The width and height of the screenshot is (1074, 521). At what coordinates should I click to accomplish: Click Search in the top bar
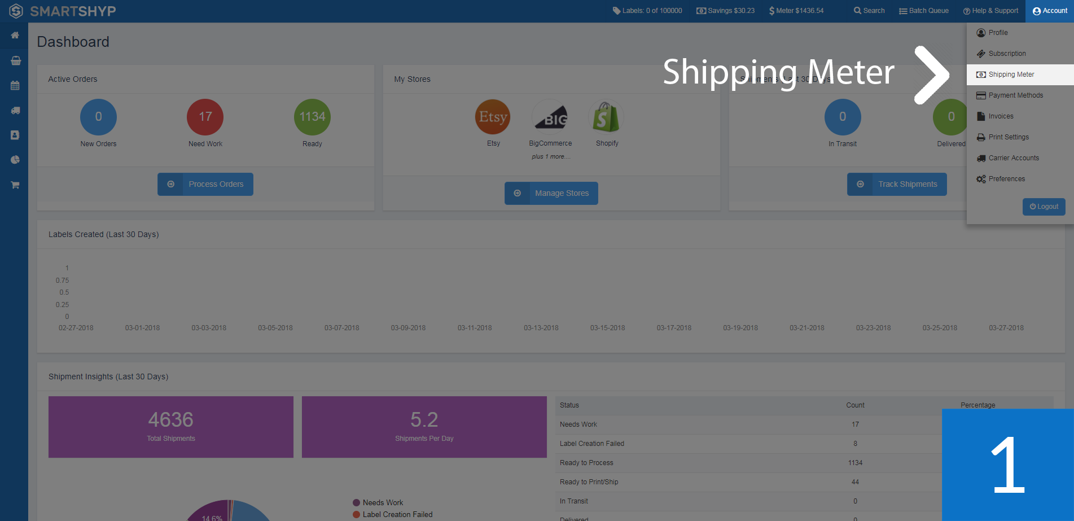click(x=869, y=11)
